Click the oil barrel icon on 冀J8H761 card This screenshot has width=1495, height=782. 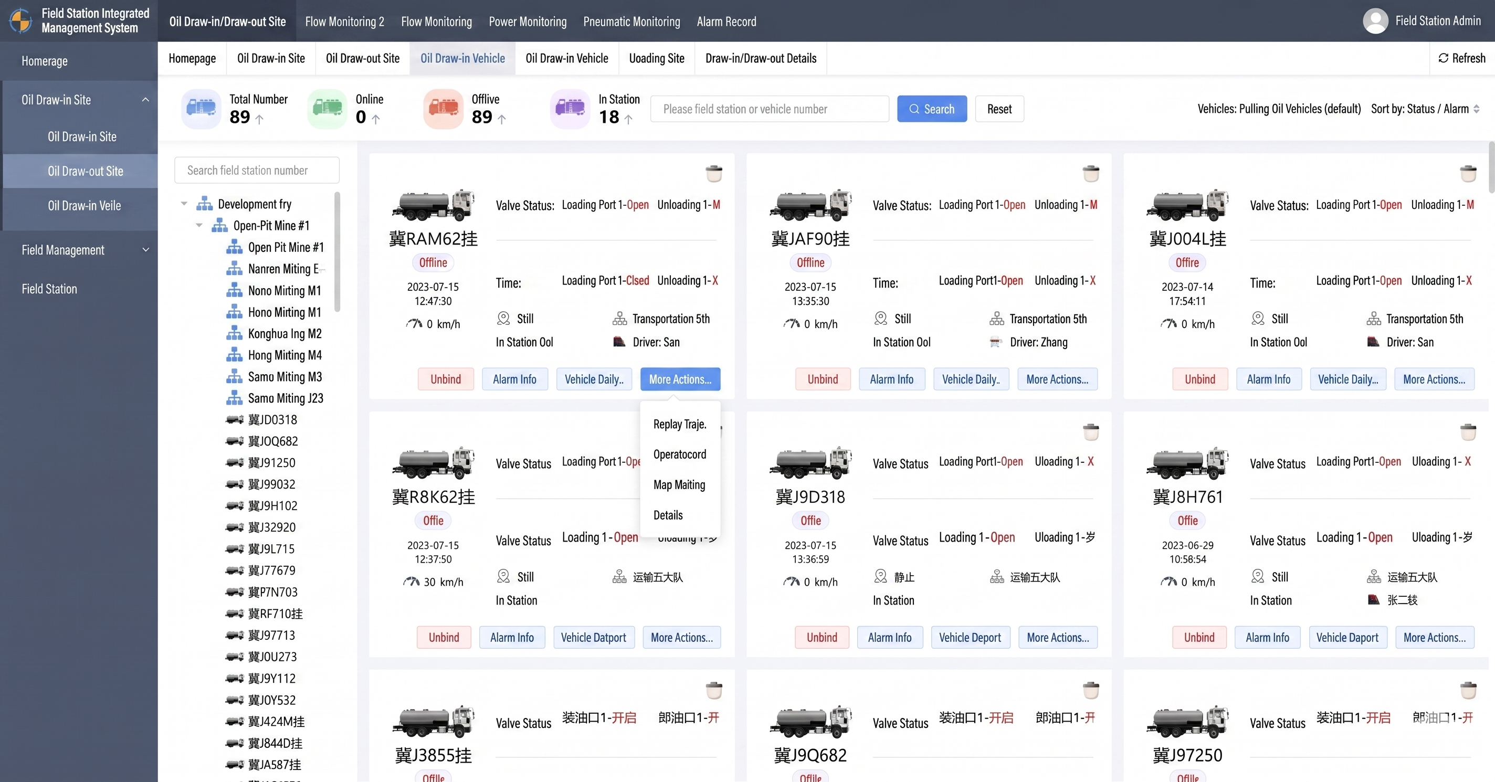point(1468,431)
